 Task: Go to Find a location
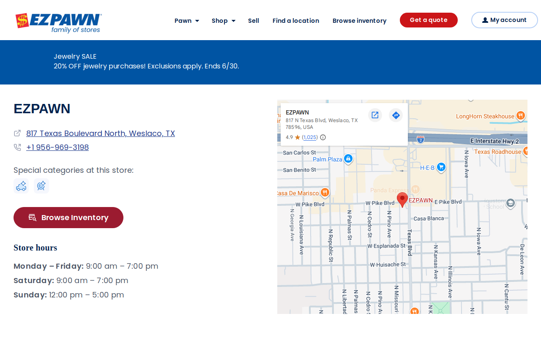(x=296, y=21)
